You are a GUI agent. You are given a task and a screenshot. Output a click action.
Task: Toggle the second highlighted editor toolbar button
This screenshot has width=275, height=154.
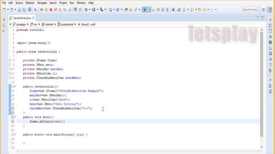click(x=149, y=9)
